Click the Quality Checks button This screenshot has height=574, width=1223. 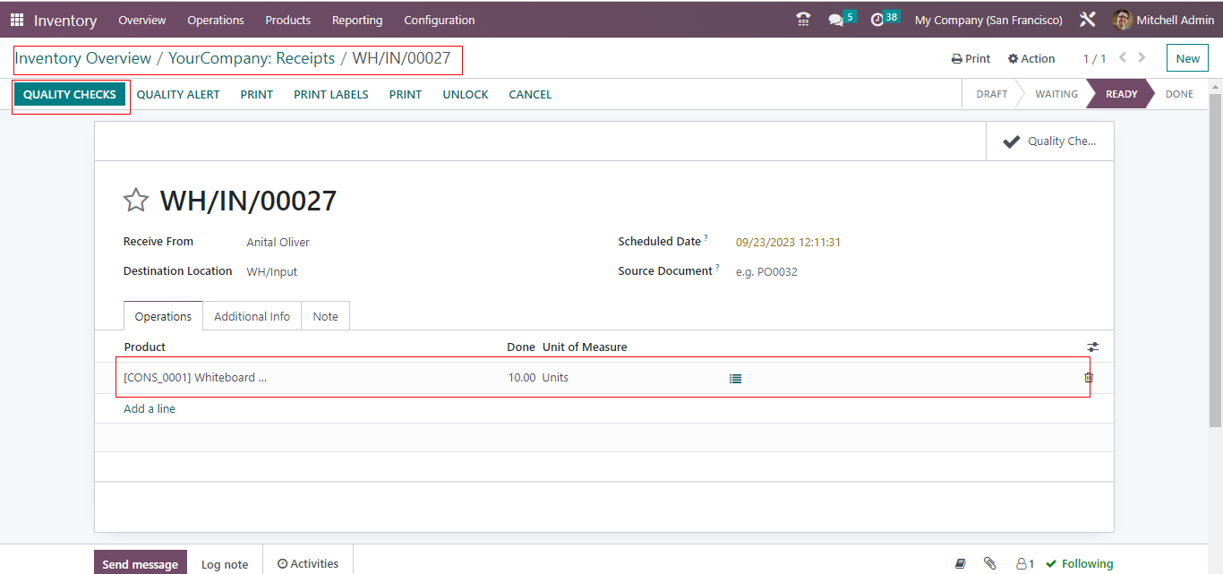[x=70, y=94]
